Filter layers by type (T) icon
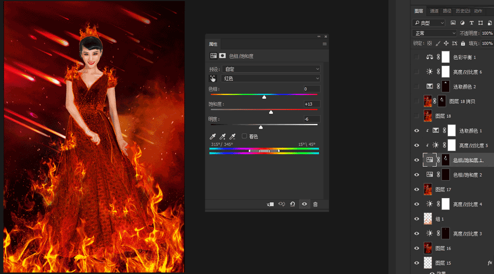494x274 pixels. [x=471, y=23]
